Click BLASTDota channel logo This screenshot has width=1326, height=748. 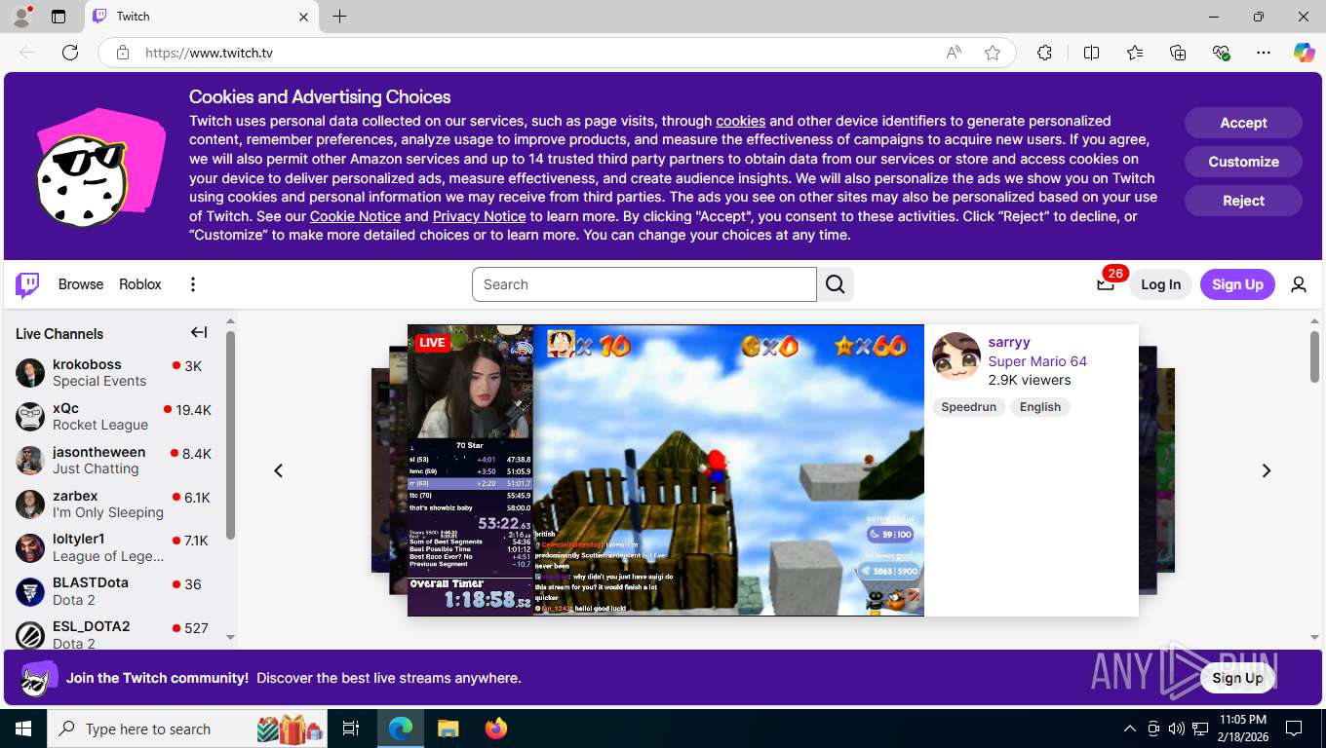[x=30, y=591]
